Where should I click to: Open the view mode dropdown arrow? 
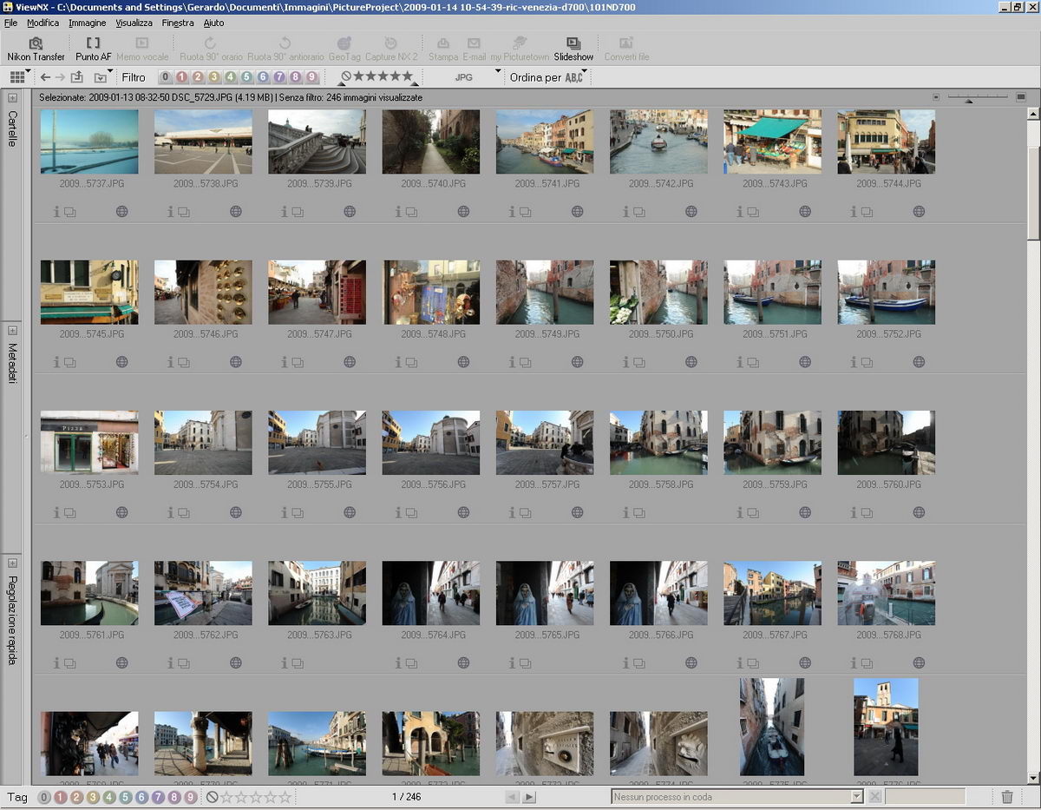pos(29,72)
